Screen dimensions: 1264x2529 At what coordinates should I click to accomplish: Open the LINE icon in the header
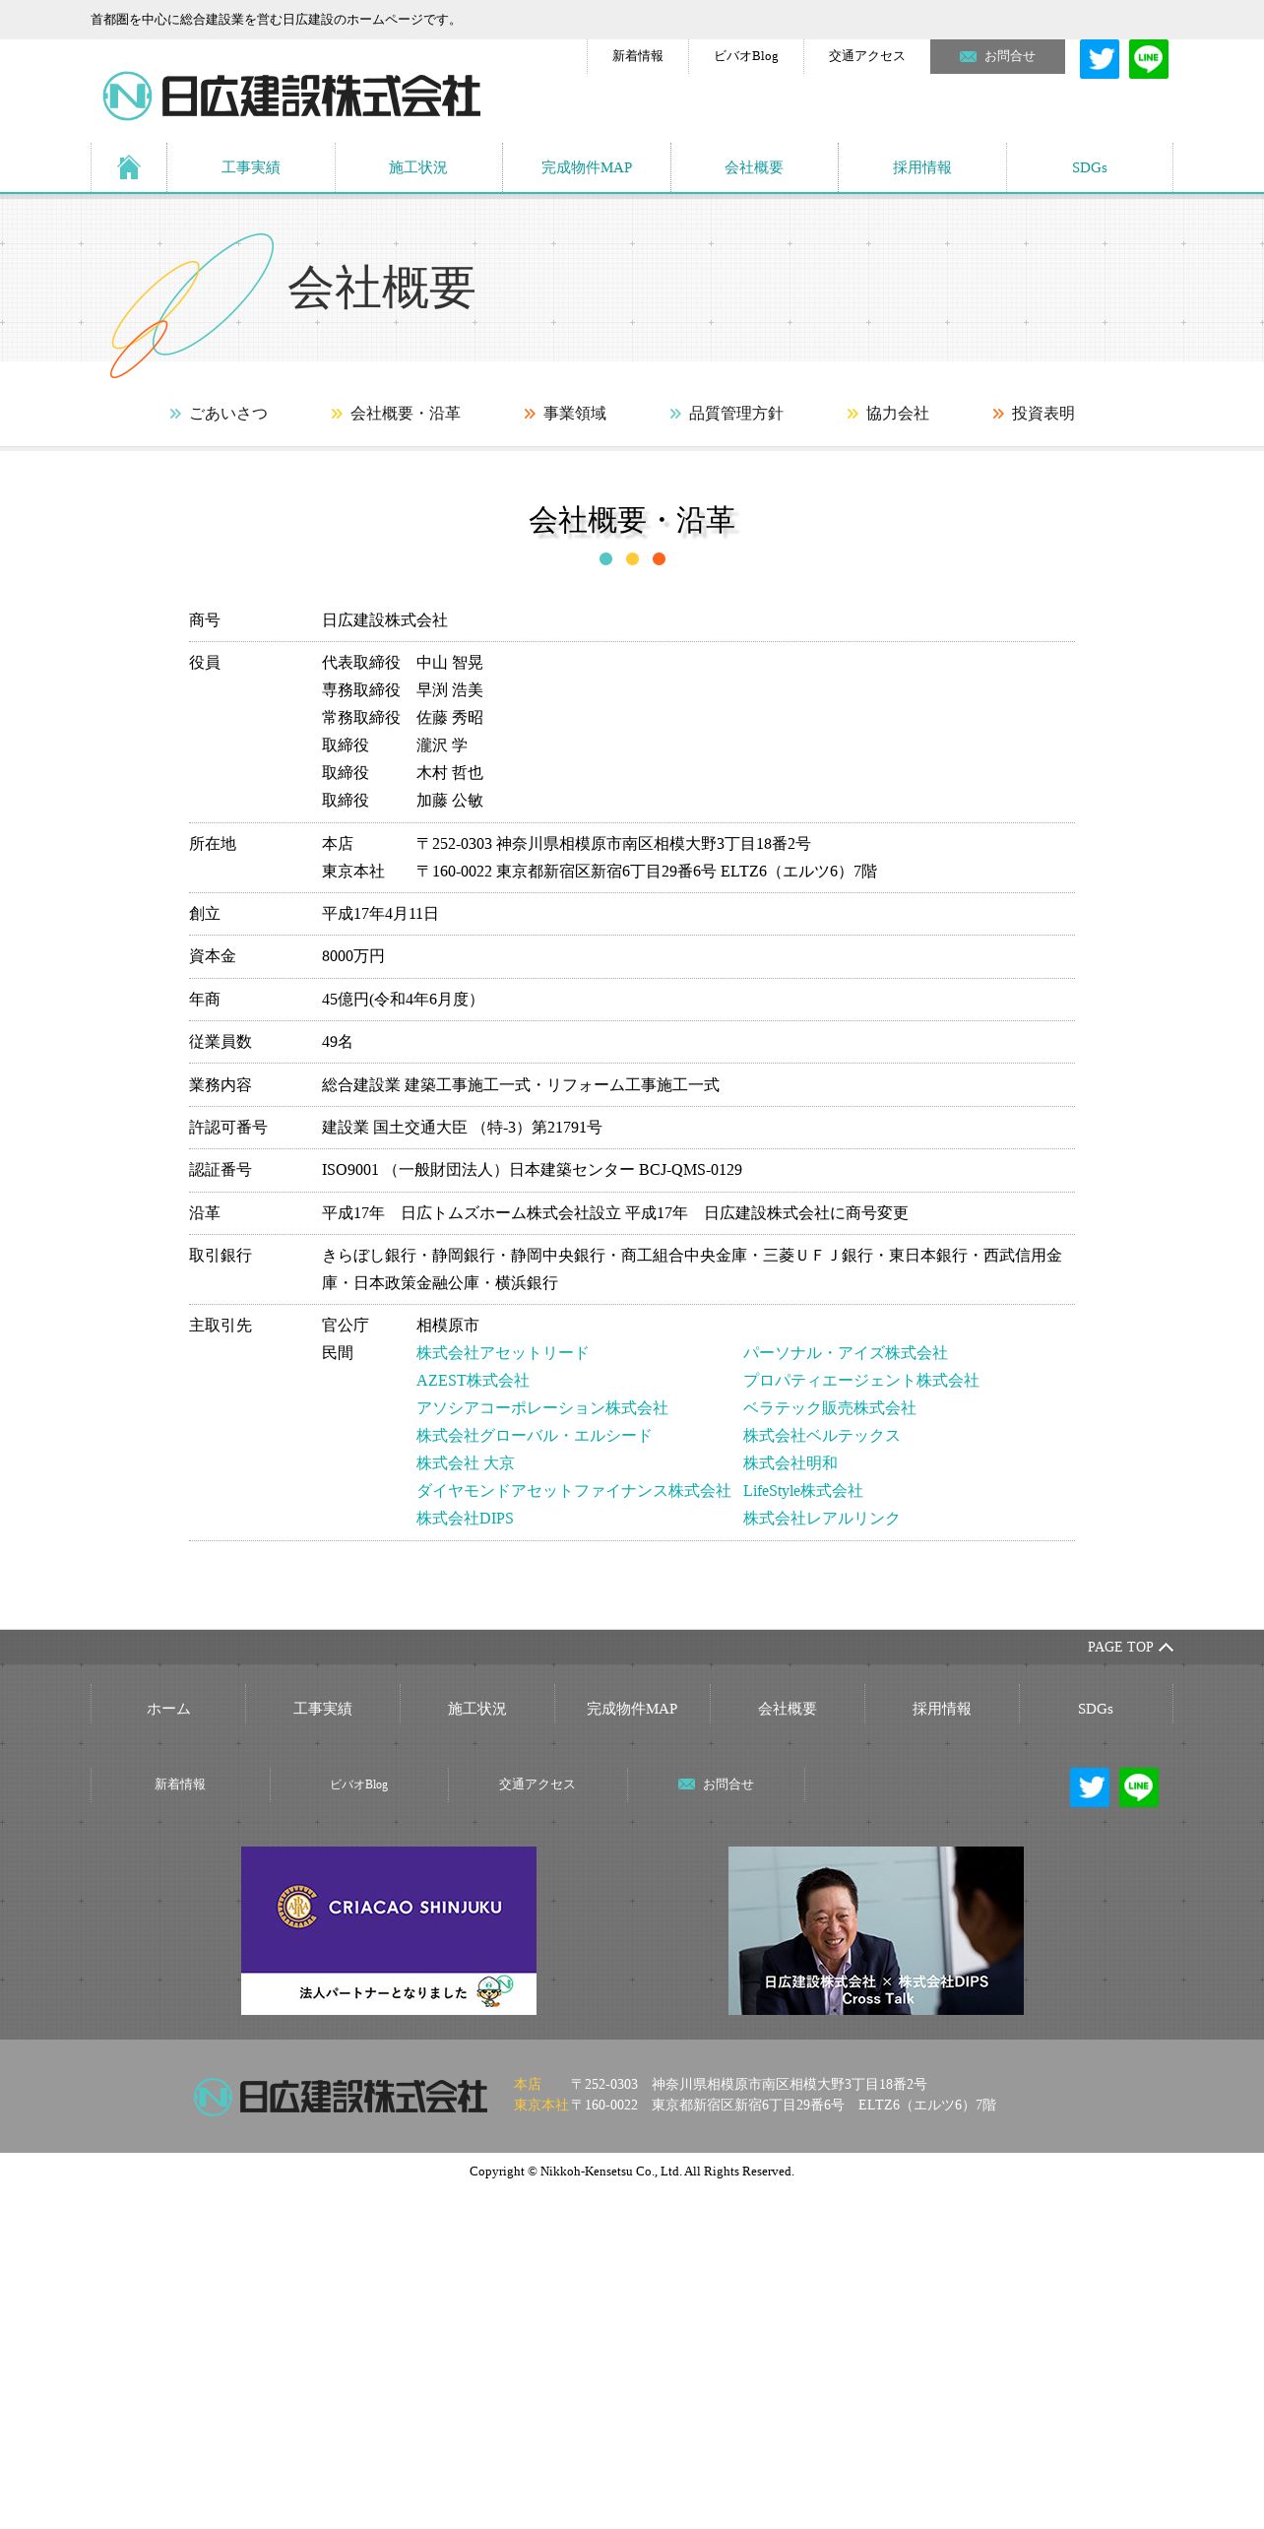tap(1149, 59)
